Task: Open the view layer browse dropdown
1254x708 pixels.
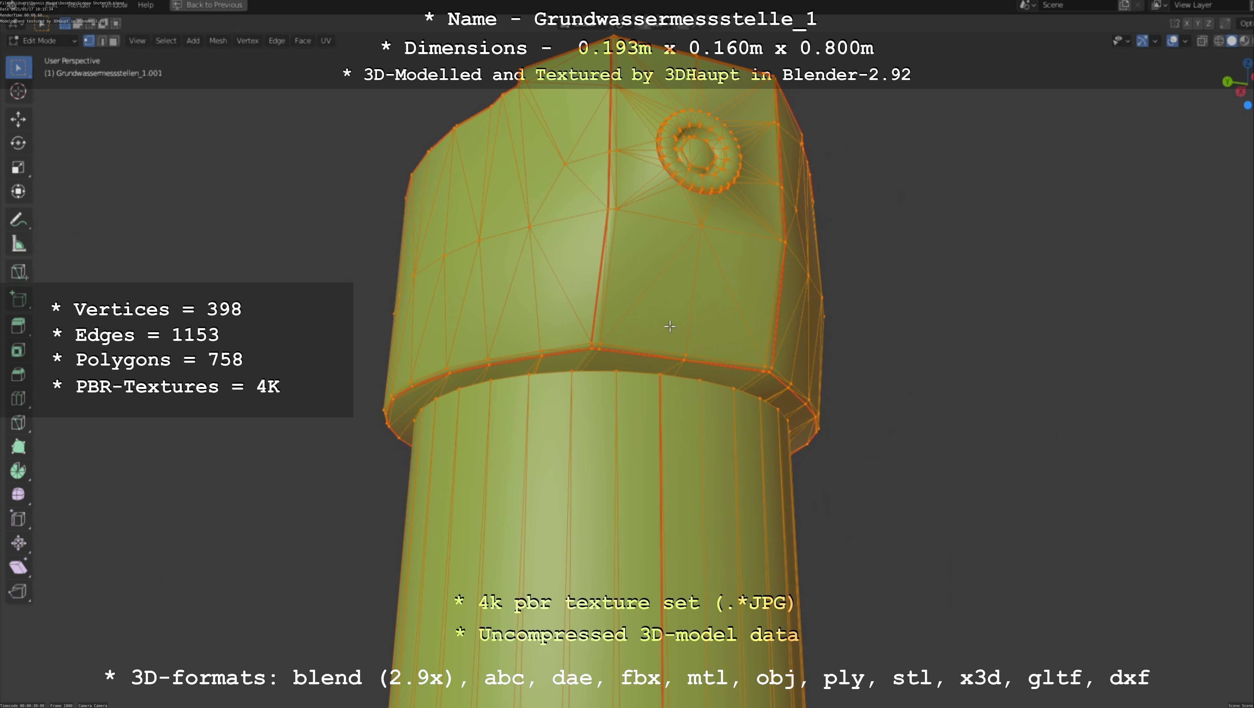Action: (x=1159, y=5)
